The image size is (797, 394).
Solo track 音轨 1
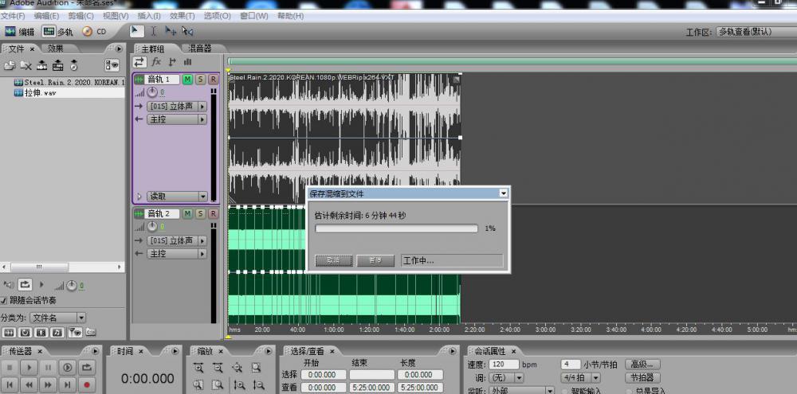tap(201, 80)
